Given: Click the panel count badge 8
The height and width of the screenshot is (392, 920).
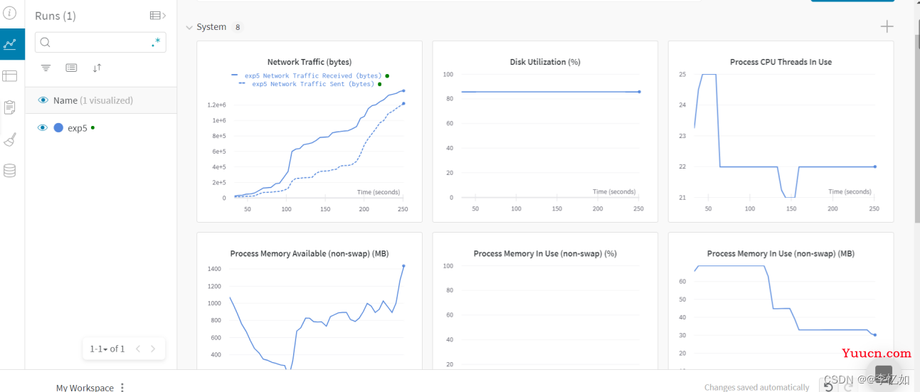Looking at the screenshot, I should coord(238,28).
